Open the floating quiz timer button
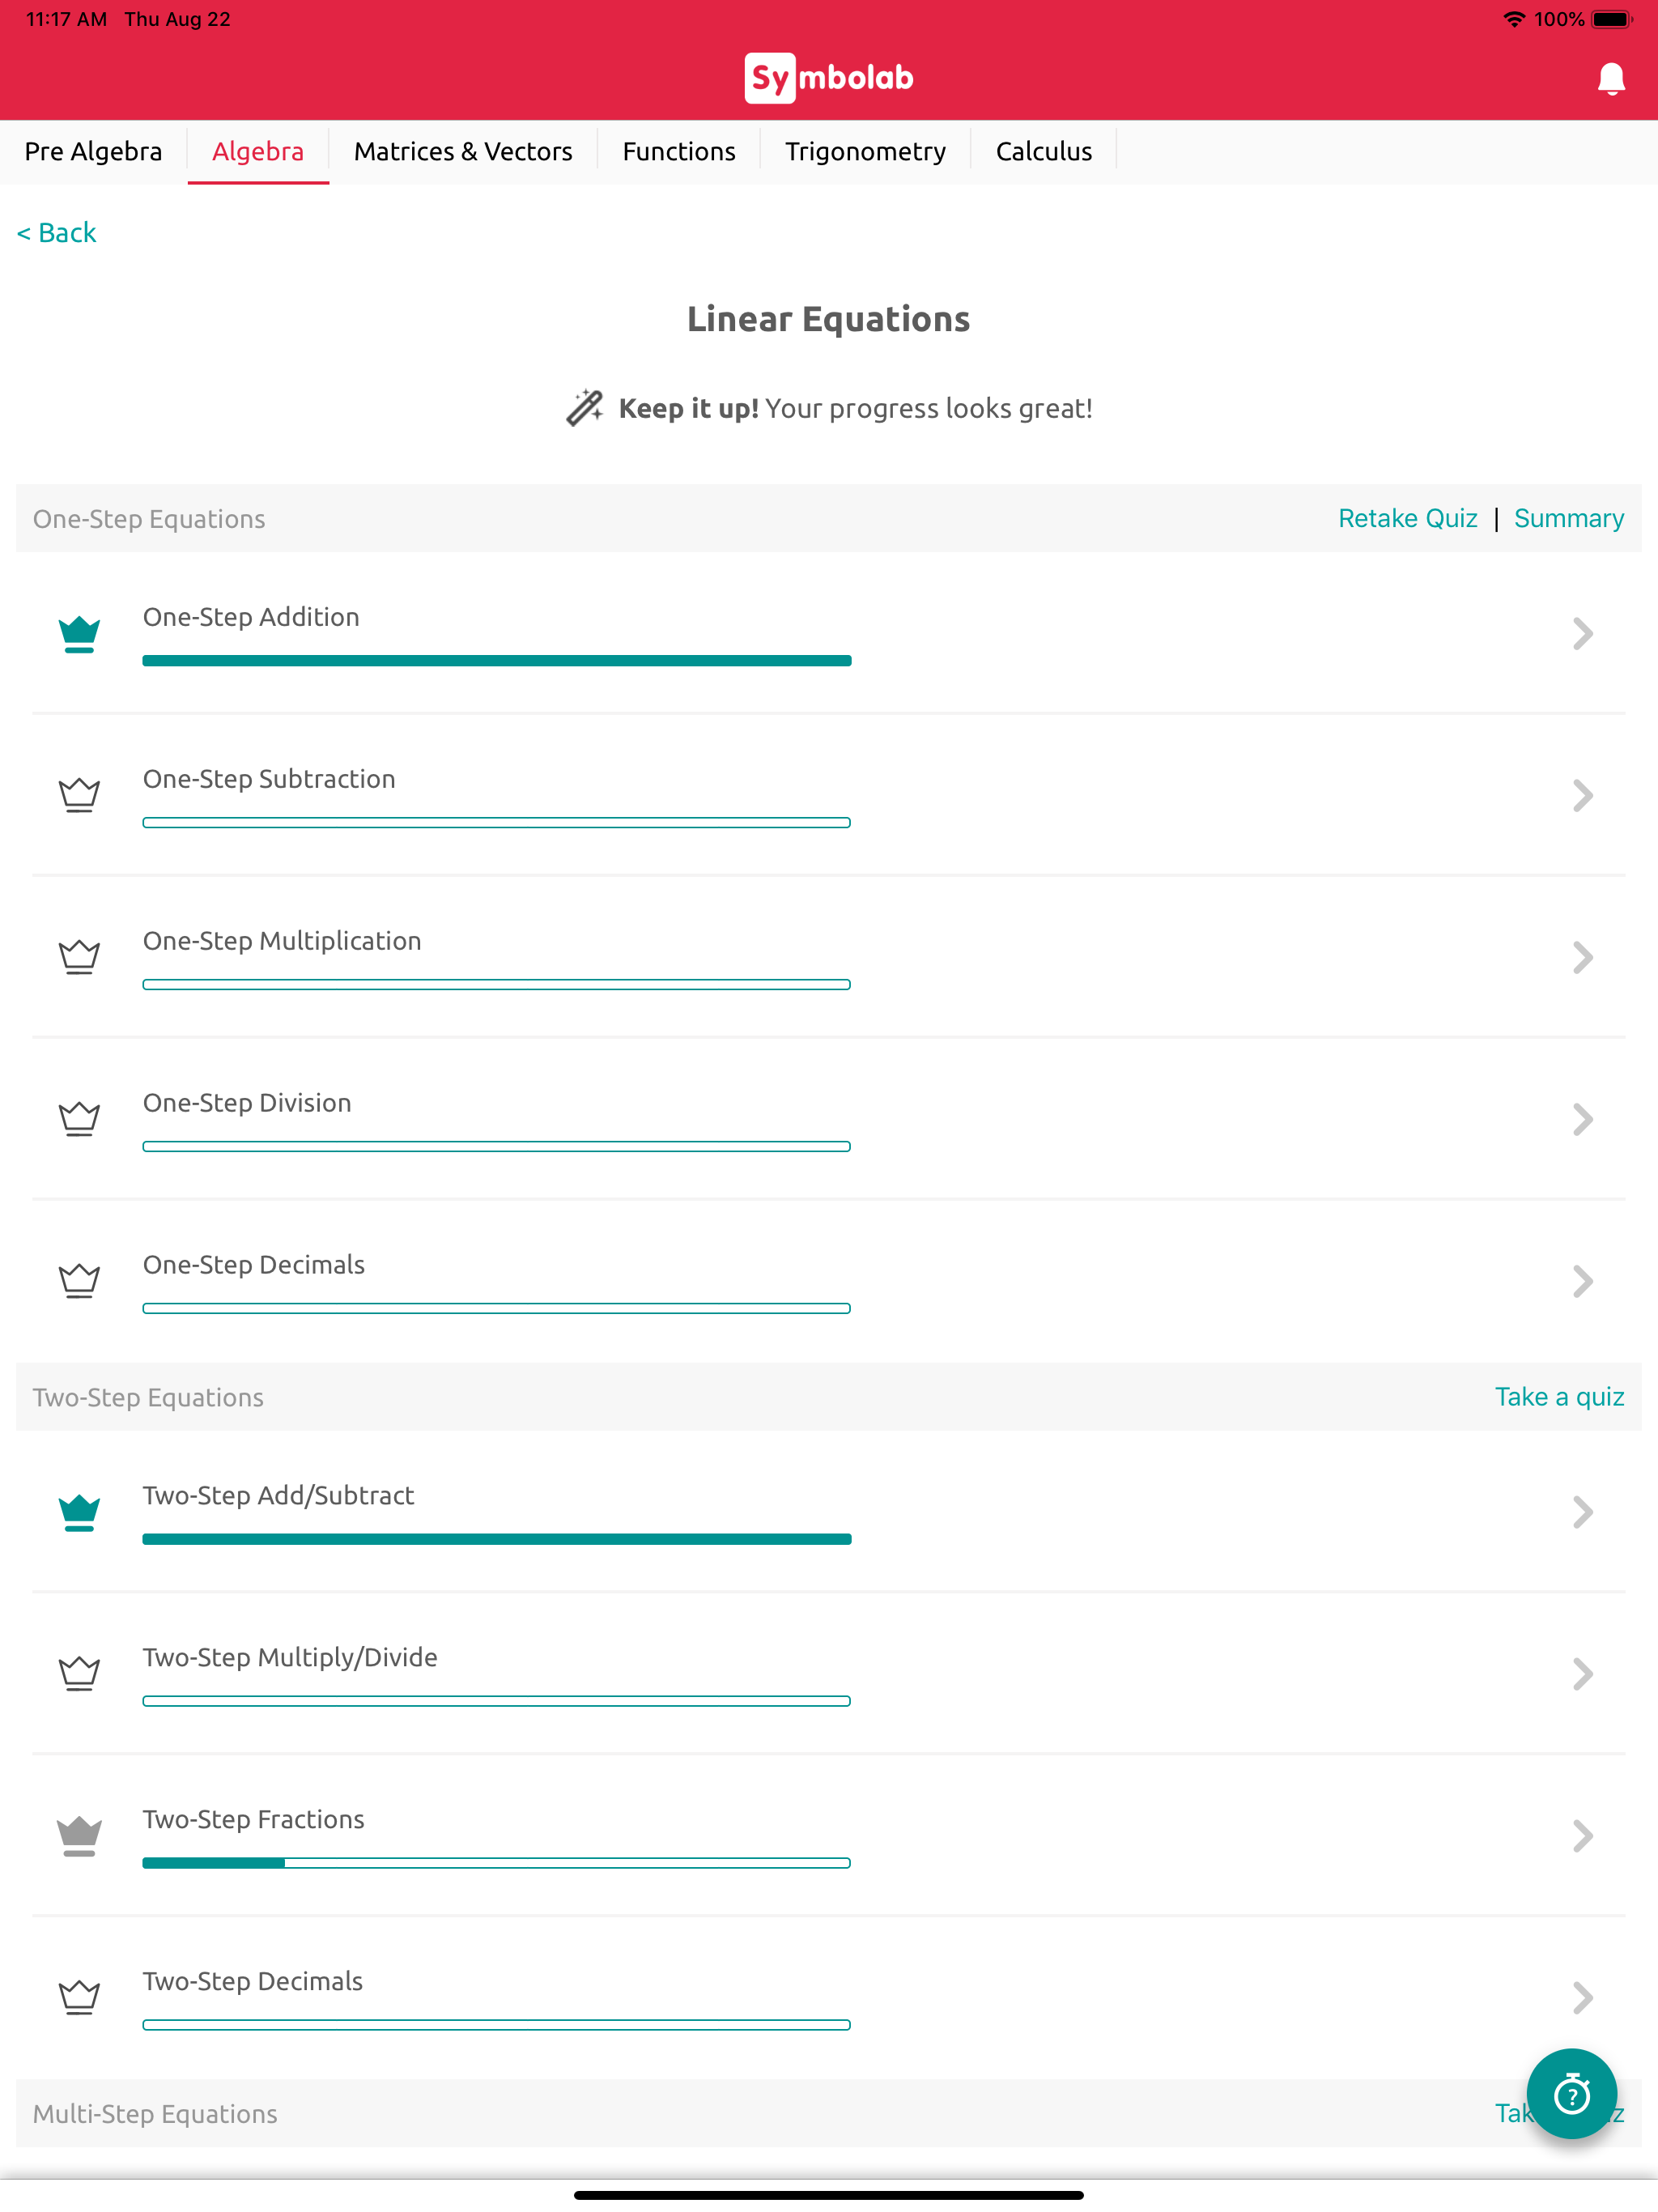The image size is (1658, 2212). [x=1571, y=2093]
